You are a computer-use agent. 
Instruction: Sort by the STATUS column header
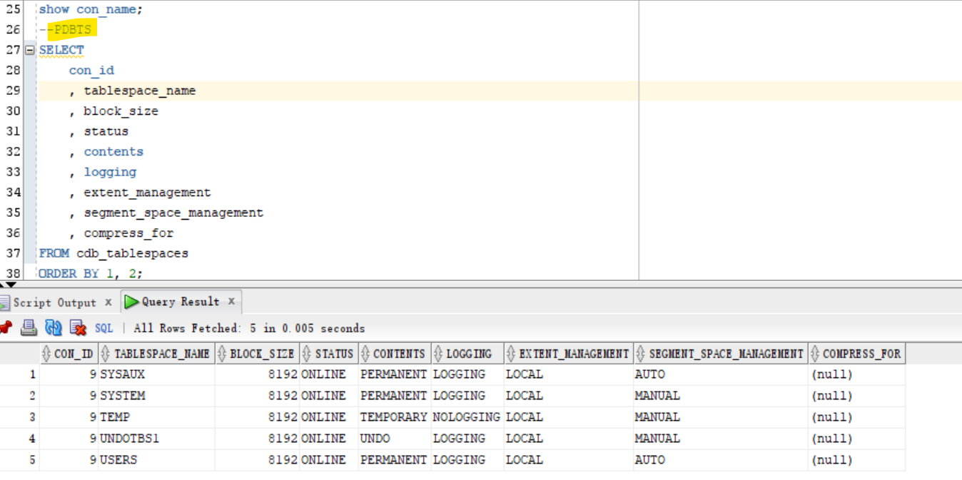(328, 354)
